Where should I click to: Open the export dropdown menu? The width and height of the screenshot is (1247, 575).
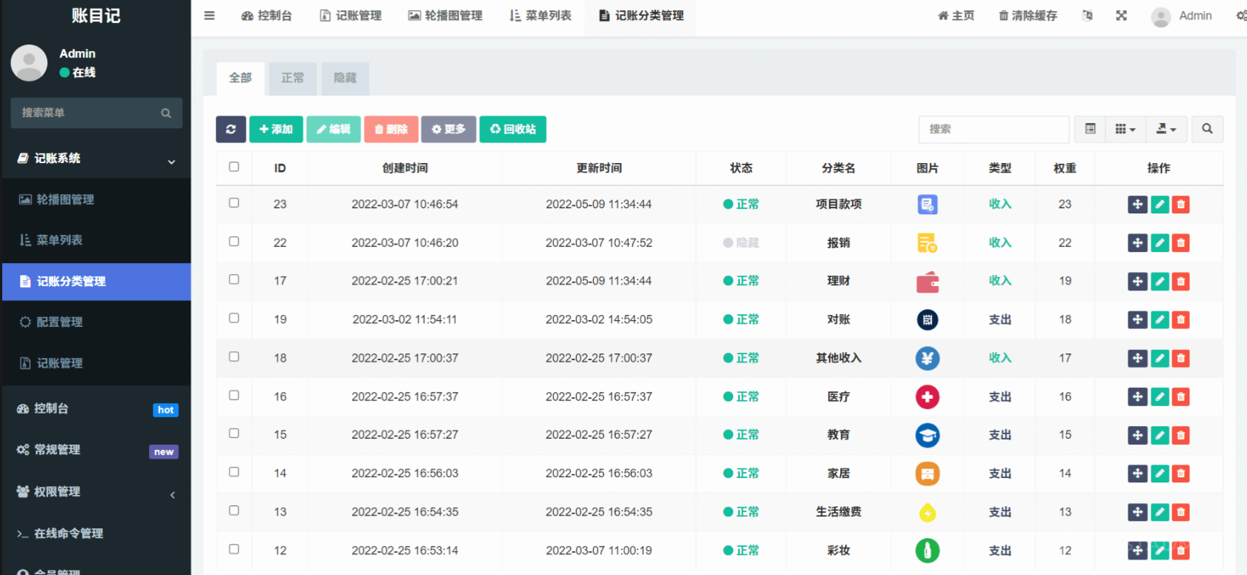(x=1165, y=129)
